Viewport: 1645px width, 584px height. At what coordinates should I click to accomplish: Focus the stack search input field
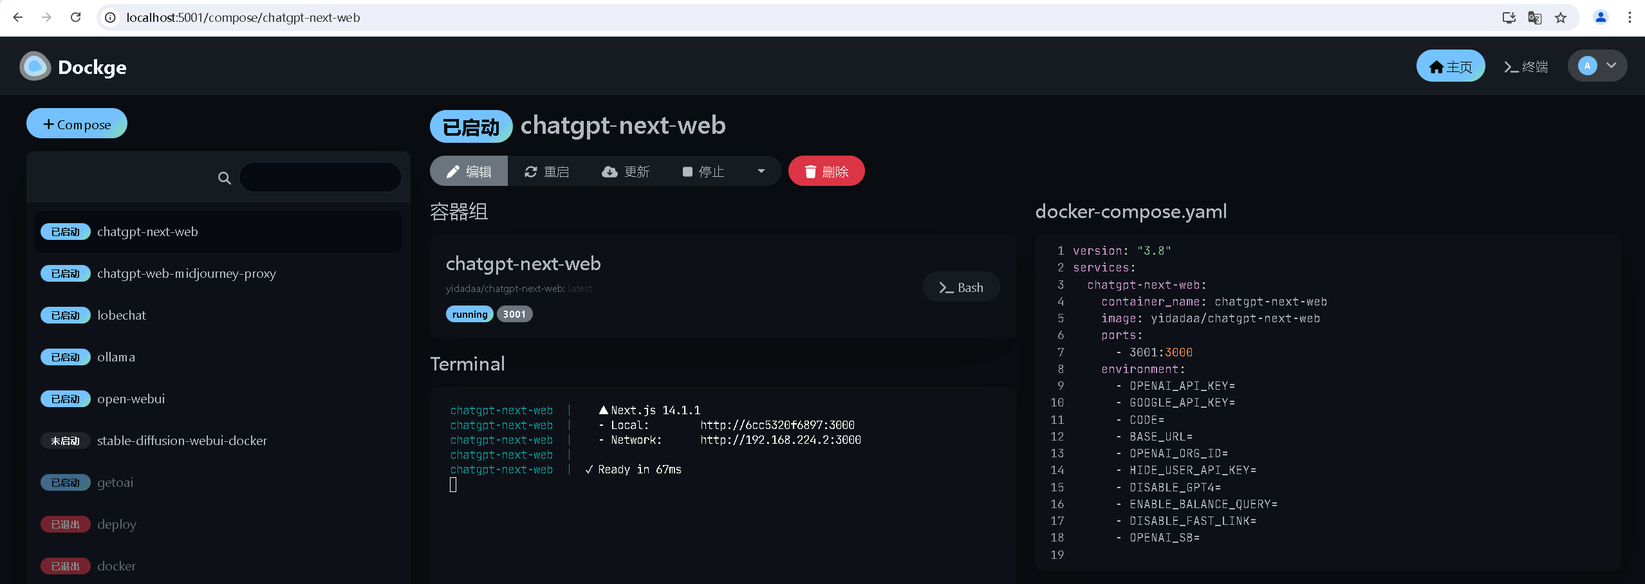click(x=321, y=177)
